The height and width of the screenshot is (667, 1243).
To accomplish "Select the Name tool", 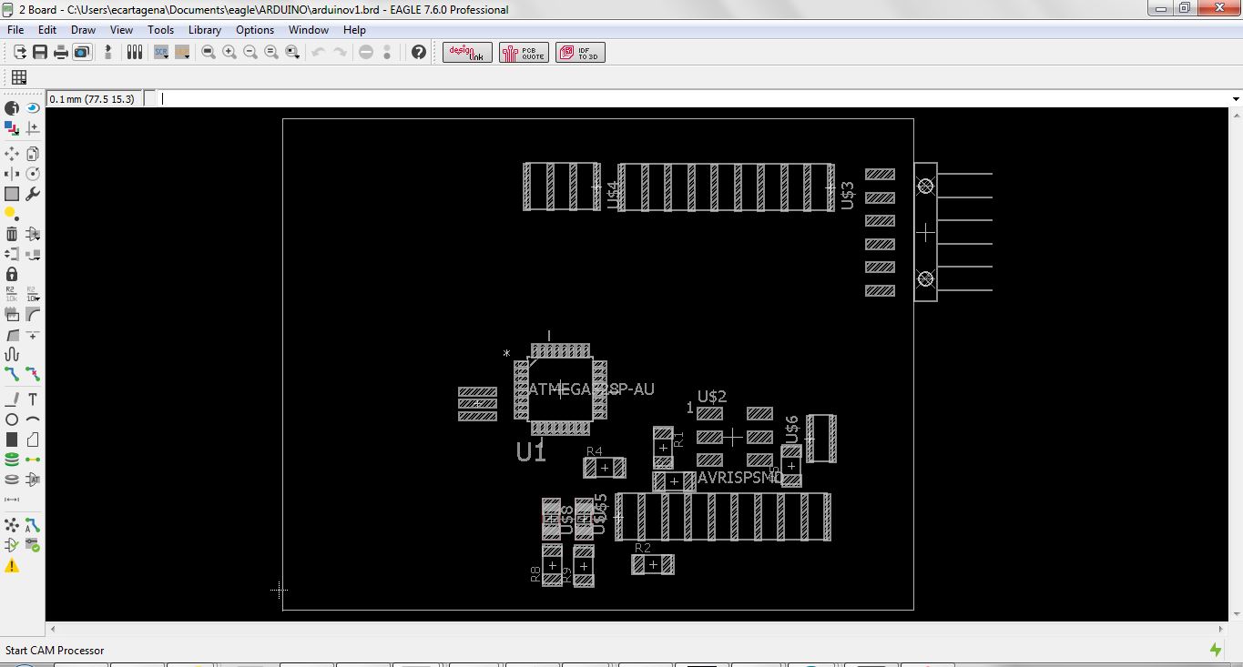I will (12, 294).
